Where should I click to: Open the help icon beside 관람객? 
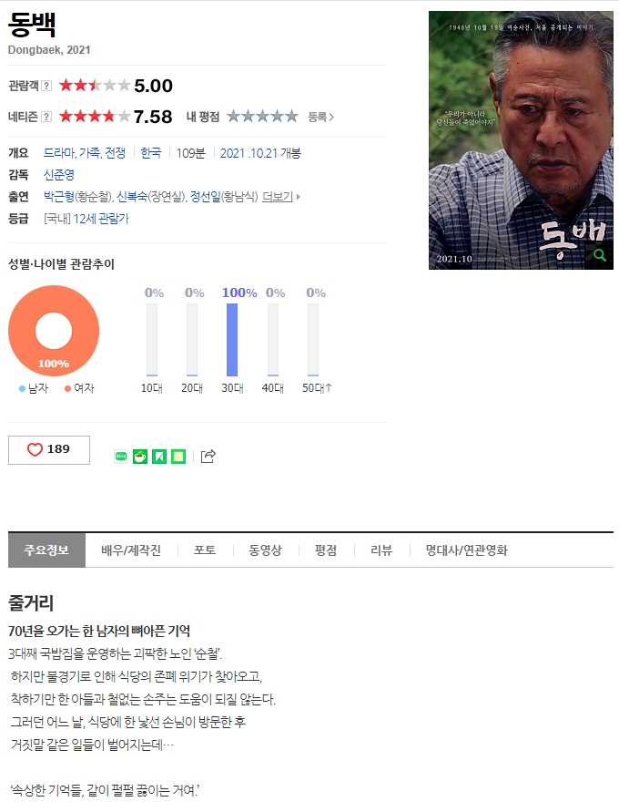[x=46, y=86]
